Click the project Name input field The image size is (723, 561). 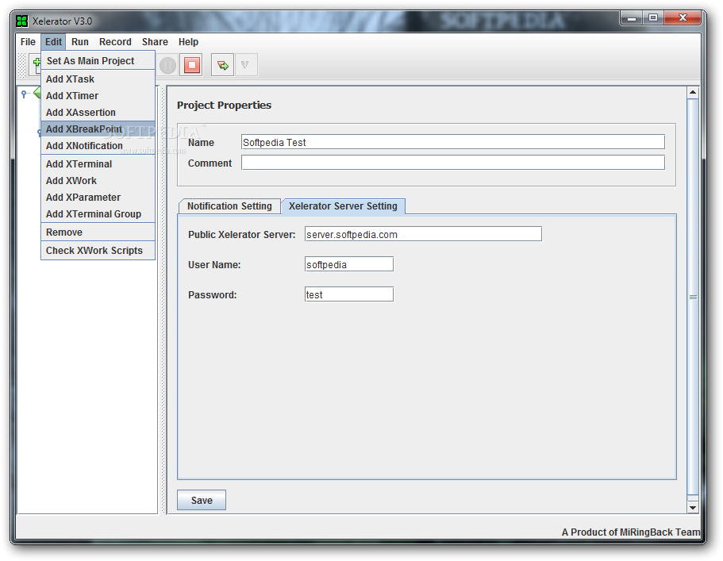point(453,142)
